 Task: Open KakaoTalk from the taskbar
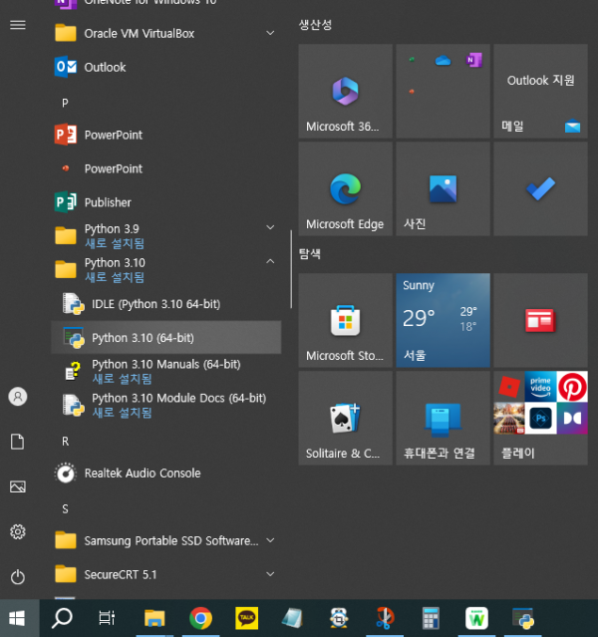[x=246, y=618]
